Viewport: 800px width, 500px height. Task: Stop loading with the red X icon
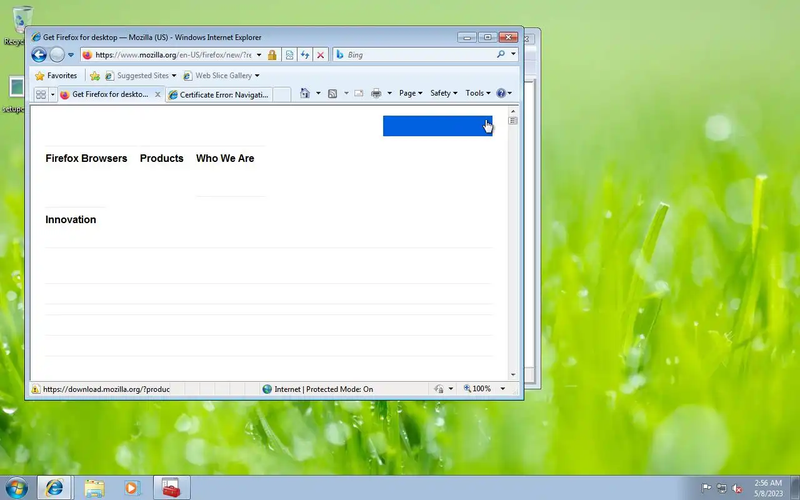(x=321, y=55)
